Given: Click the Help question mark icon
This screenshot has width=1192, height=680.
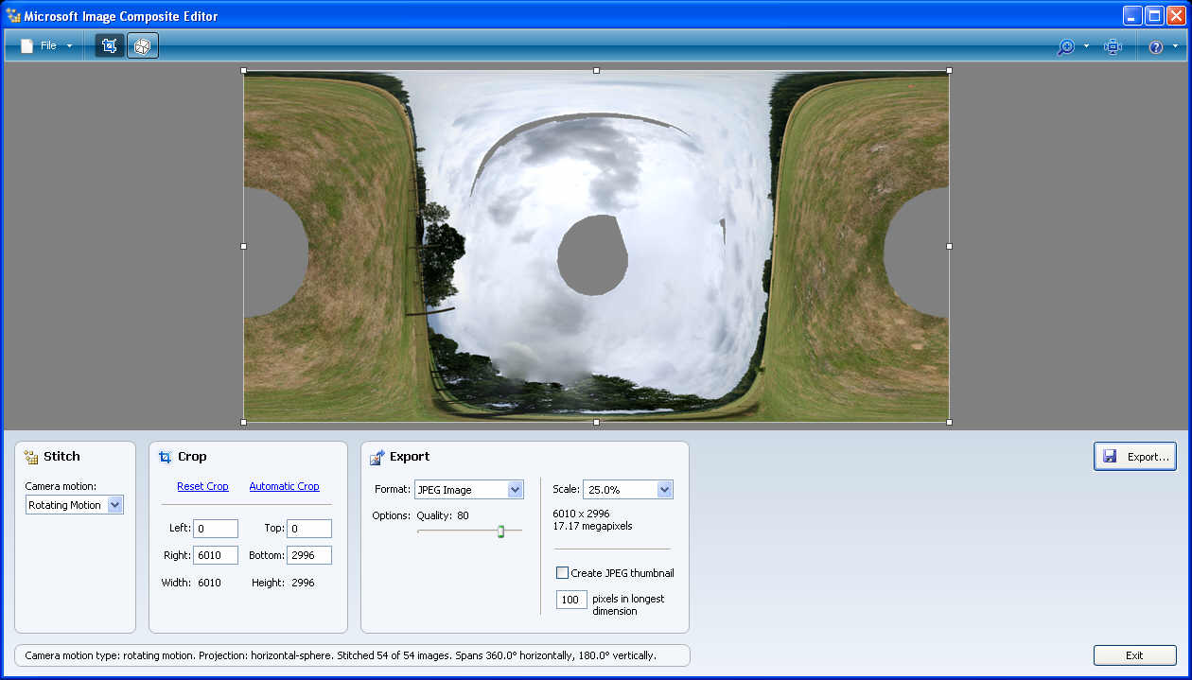Looking at the screenshot, I should click(x=1156, y=46).
